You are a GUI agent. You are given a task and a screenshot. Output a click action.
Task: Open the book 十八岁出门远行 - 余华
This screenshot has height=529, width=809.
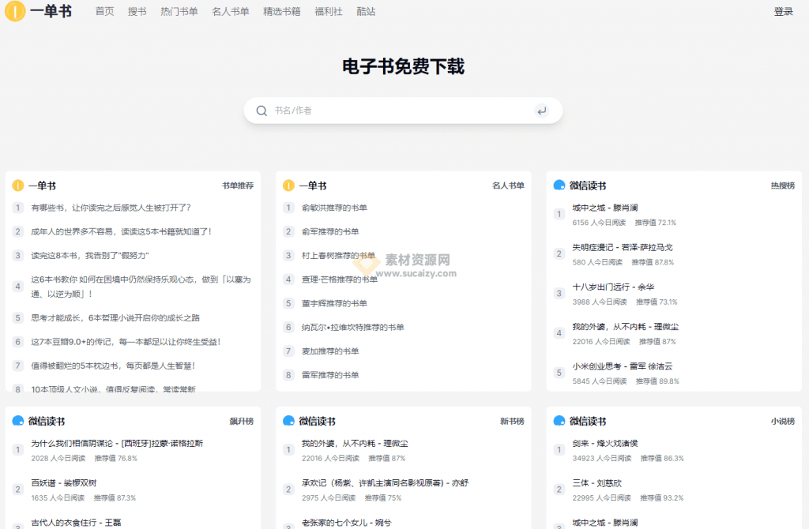[x=613, y=287]
